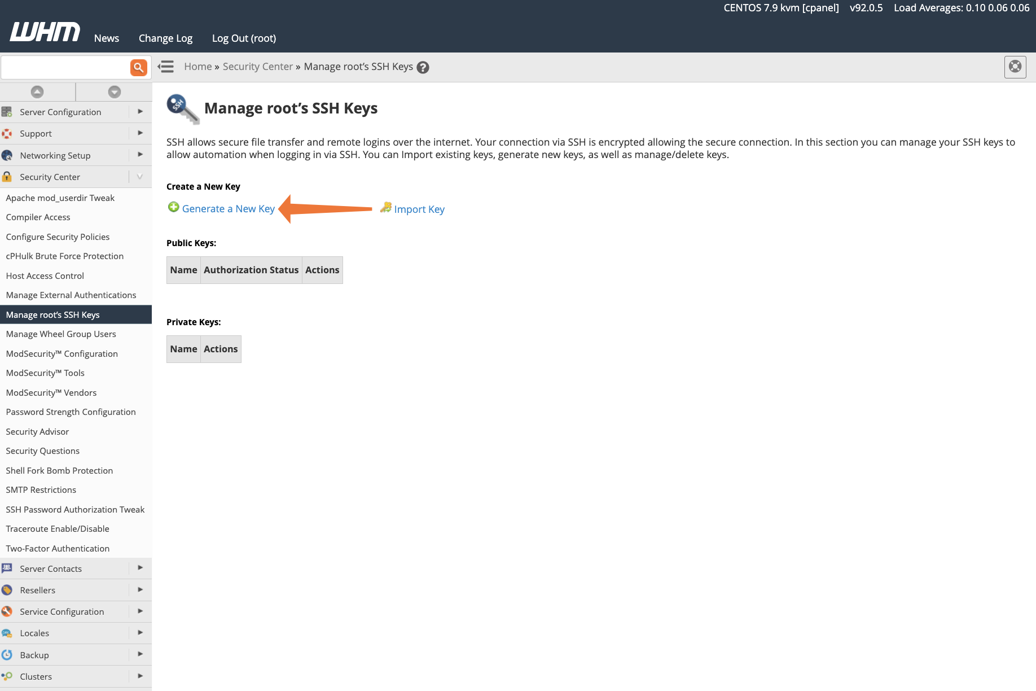Collapse the Security Center section
The image size is (1036, 691).
click(140, 176)
